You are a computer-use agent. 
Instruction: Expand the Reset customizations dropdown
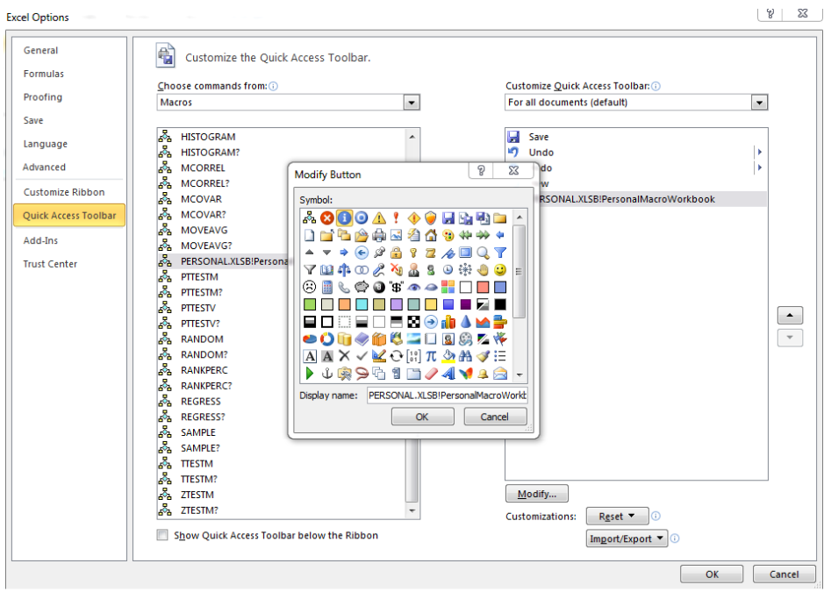[x=618, y=517]
